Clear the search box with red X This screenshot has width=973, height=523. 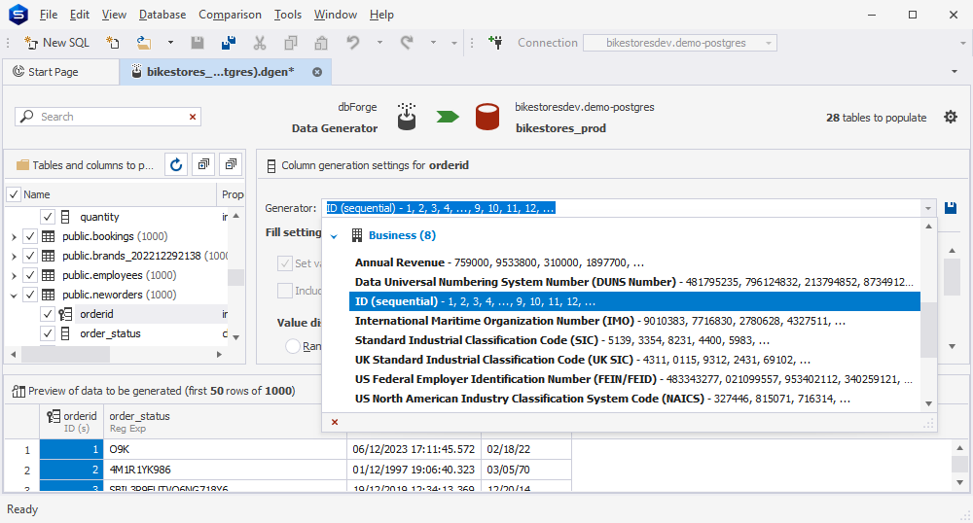[x=193, y=117]
